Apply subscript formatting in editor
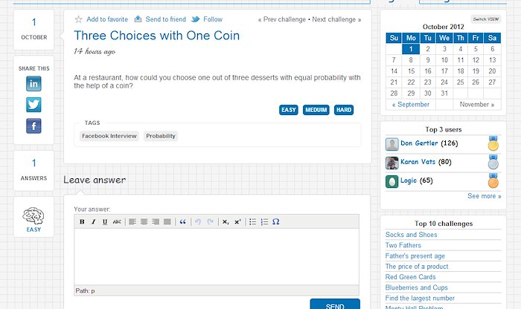Image resolution: width=521 pixels, height=309 pixels. point(226,222)
